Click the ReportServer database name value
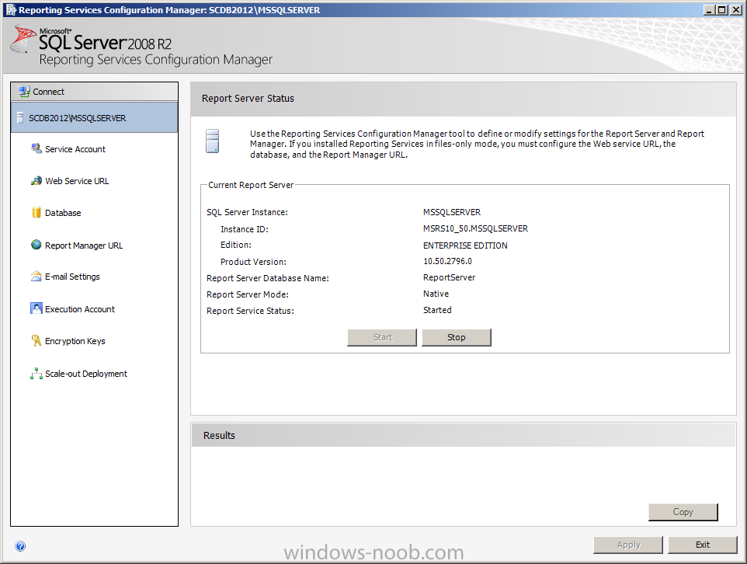Viewport: 747px width, 564px height. point(450,277)
